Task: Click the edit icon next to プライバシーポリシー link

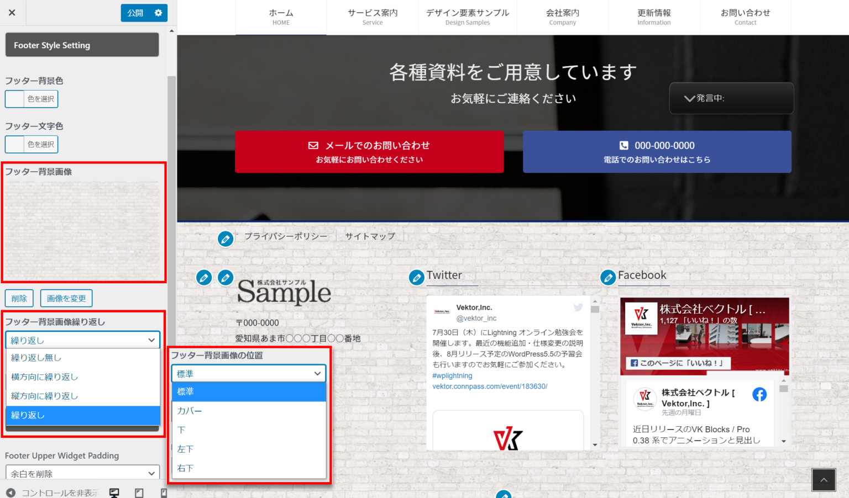Action: pyautogui.click(x=226, y=239)
